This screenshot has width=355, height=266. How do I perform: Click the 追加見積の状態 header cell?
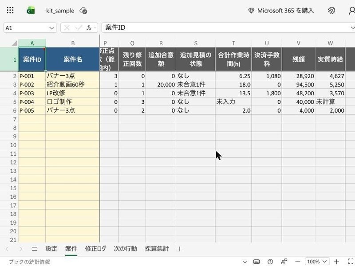[x=196, y=59]
